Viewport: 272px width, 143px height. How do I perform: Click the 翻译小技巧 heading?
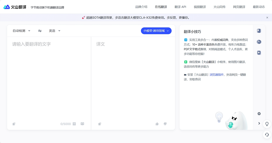192,31
